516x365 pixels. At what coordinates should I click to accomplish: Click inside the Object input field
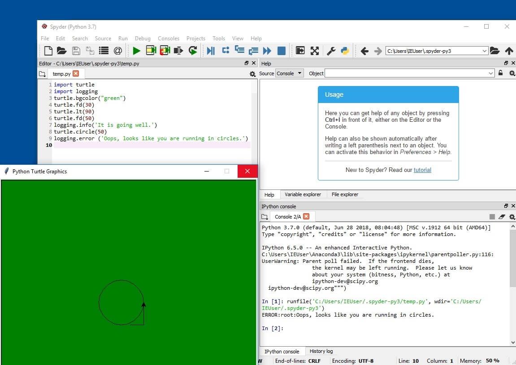point(403,73)
